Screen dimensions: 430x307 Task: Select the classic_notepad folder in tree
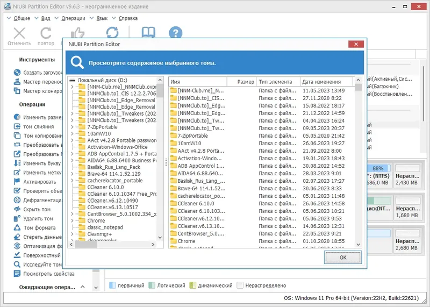click(105, 227)
